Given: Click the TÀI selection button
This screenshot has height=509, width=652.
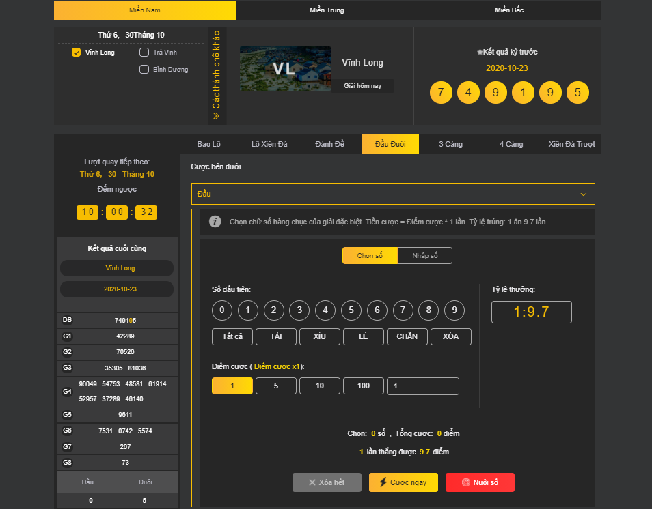Looking at the screenshot, I should click(275, 336).
